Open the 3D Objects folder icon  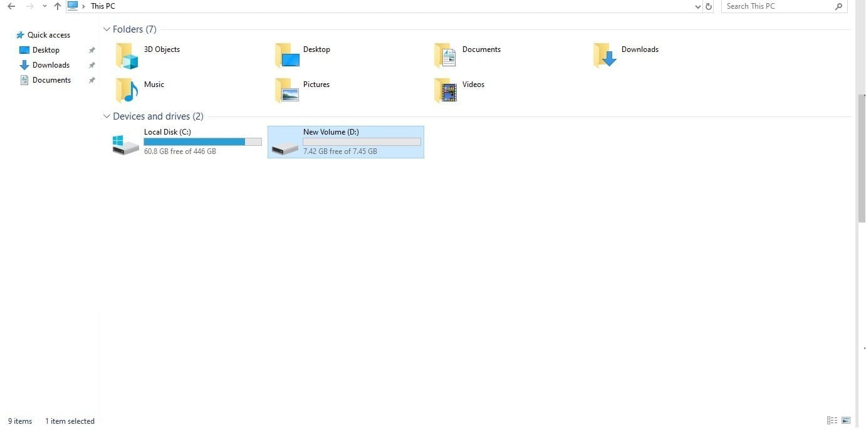pyautogui.click(x=127, y=56)
